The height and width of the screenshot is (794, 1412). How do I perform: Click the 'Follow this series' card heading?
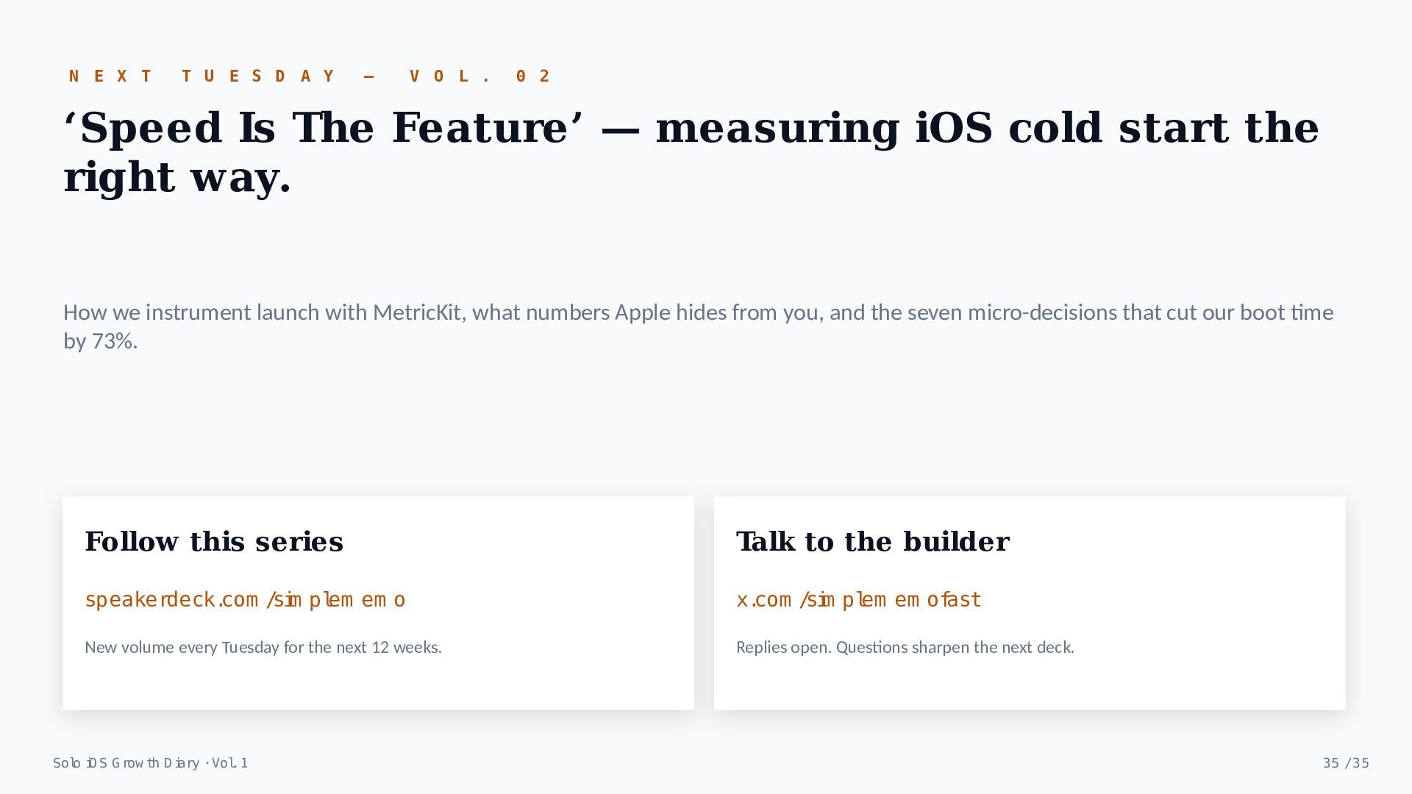coord(214,542)
